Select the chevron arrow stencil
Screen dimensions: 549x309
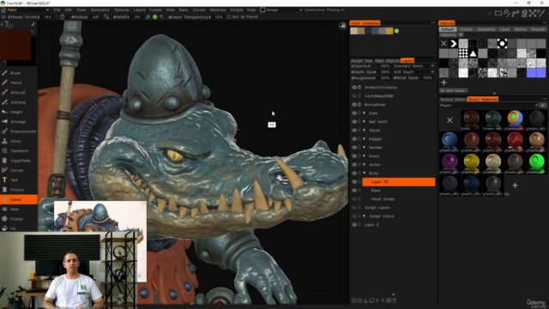[x=454, y=44]
